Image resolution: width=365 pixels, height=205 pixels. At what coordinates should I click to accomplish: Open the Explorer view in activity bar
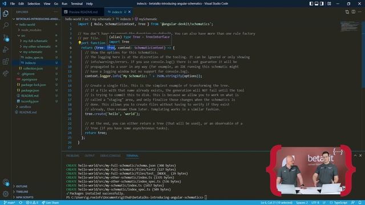pos(6,13)
